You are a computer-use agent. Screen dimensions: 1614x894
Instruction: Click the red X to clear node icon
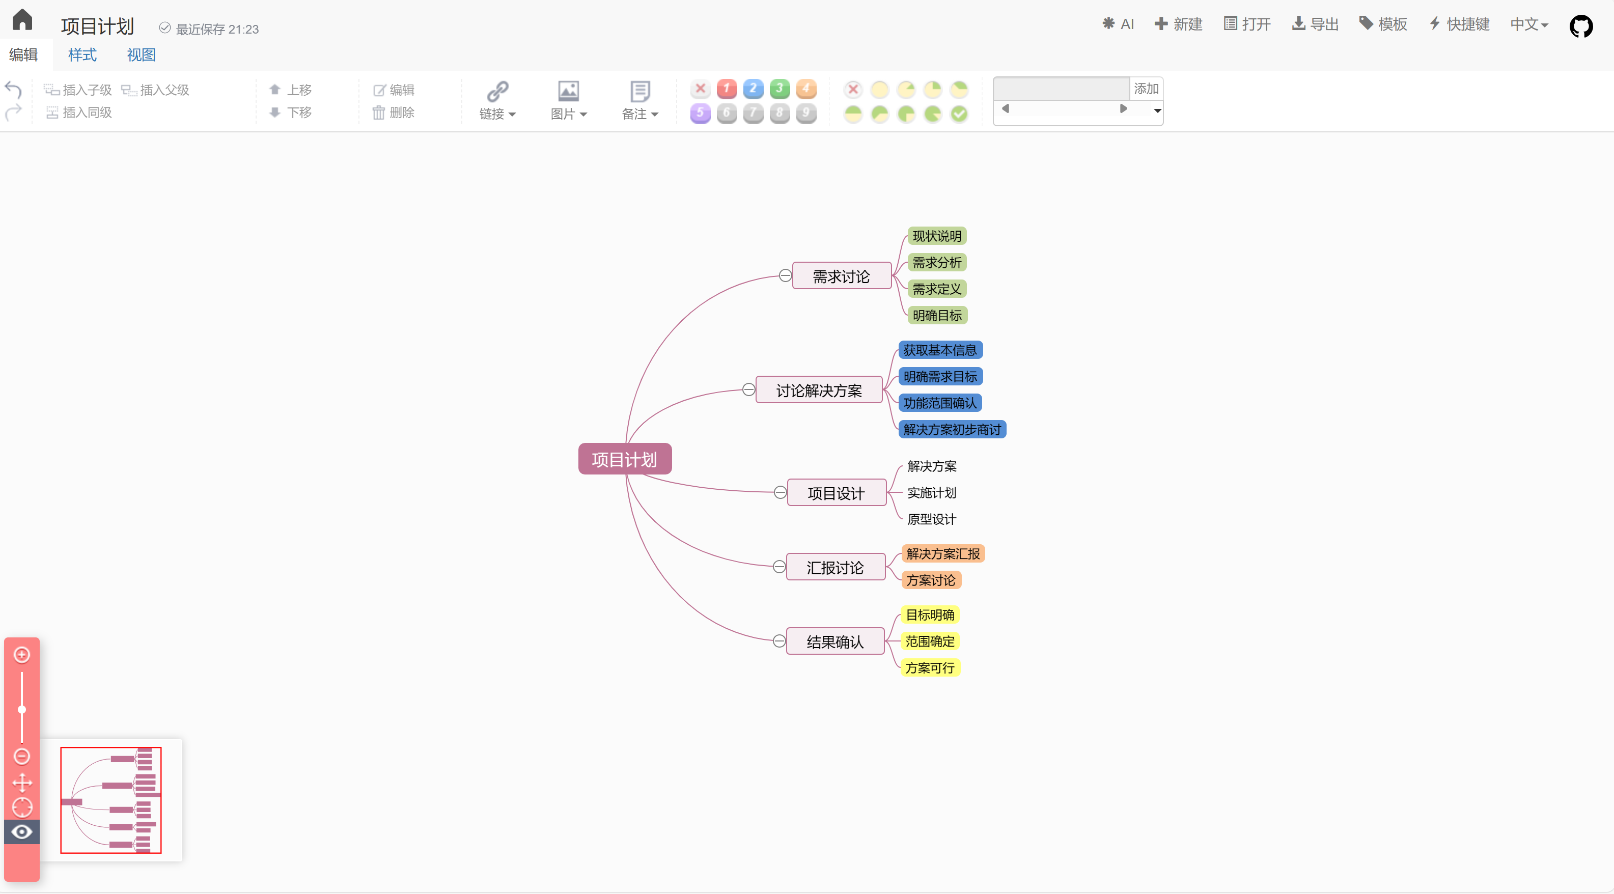click(x=700, y=89)
